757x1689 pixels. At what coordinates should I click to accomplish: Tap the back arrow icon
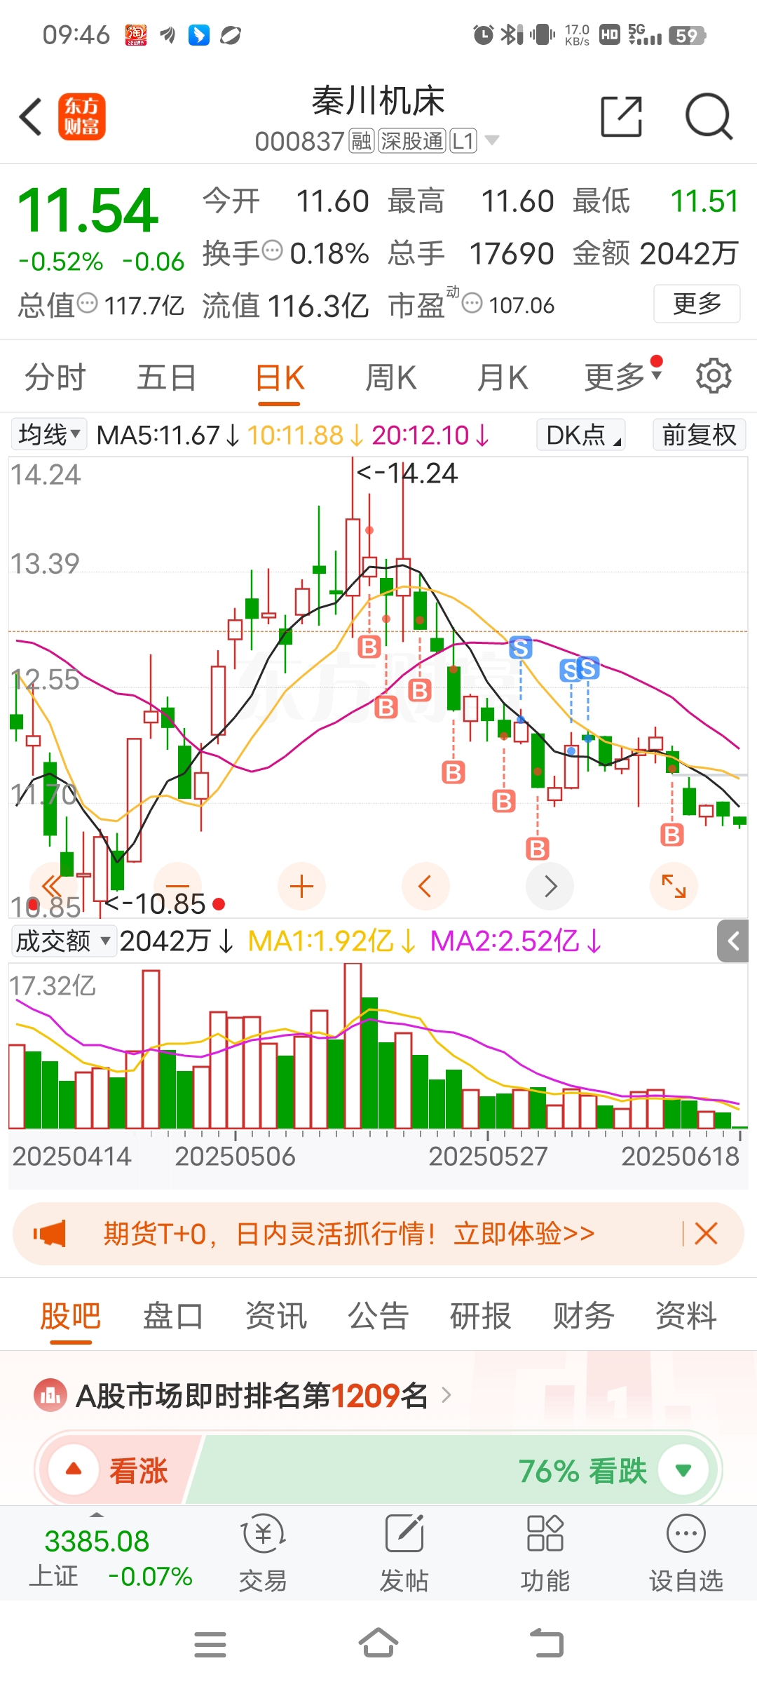click(31, 116)
